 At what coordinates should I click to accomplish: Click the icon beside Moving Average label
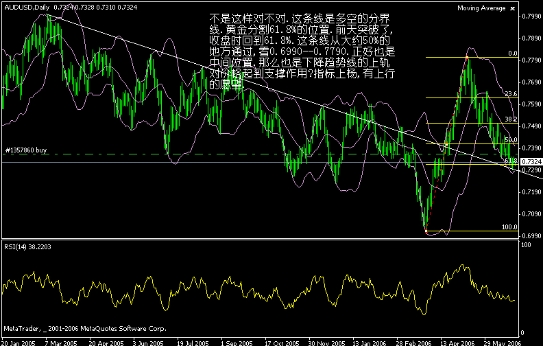click(x=511, y=8)
